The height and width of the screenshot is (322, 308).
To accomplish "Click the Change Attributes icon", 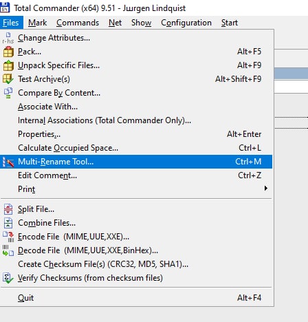I will [8, 38].
